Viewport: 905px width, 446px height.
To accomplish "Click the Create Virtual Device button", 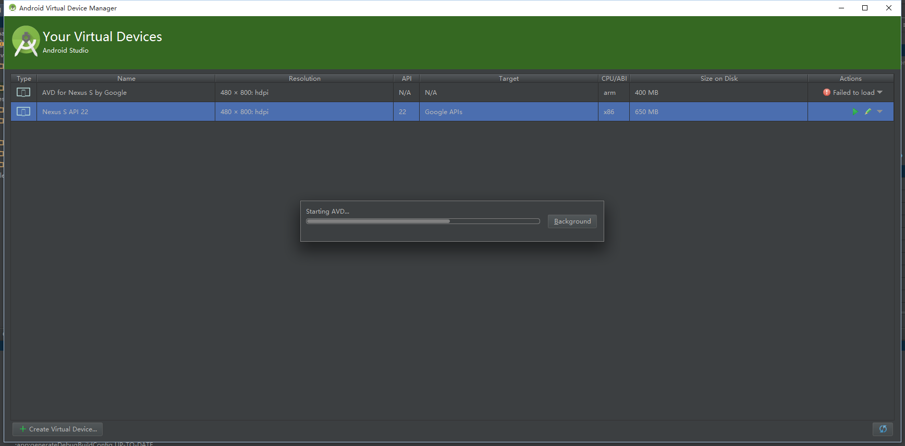I will tap(58, 429).
